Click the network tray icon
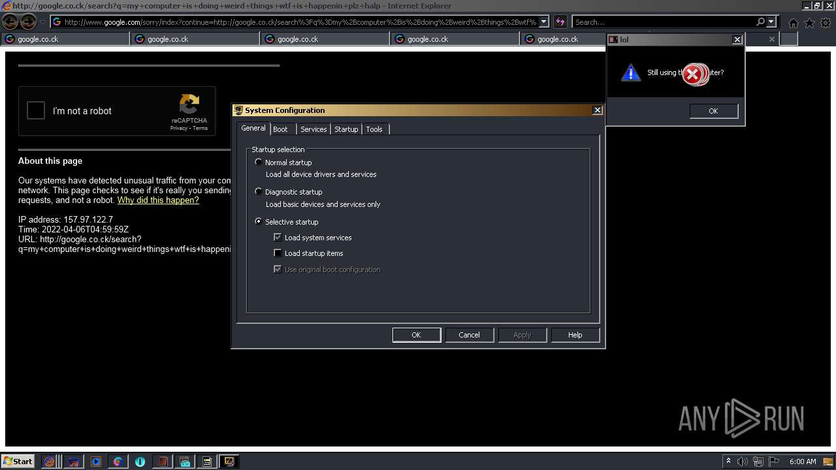The width and height of the screenshot is (836, 470). [x=758, y=462]
